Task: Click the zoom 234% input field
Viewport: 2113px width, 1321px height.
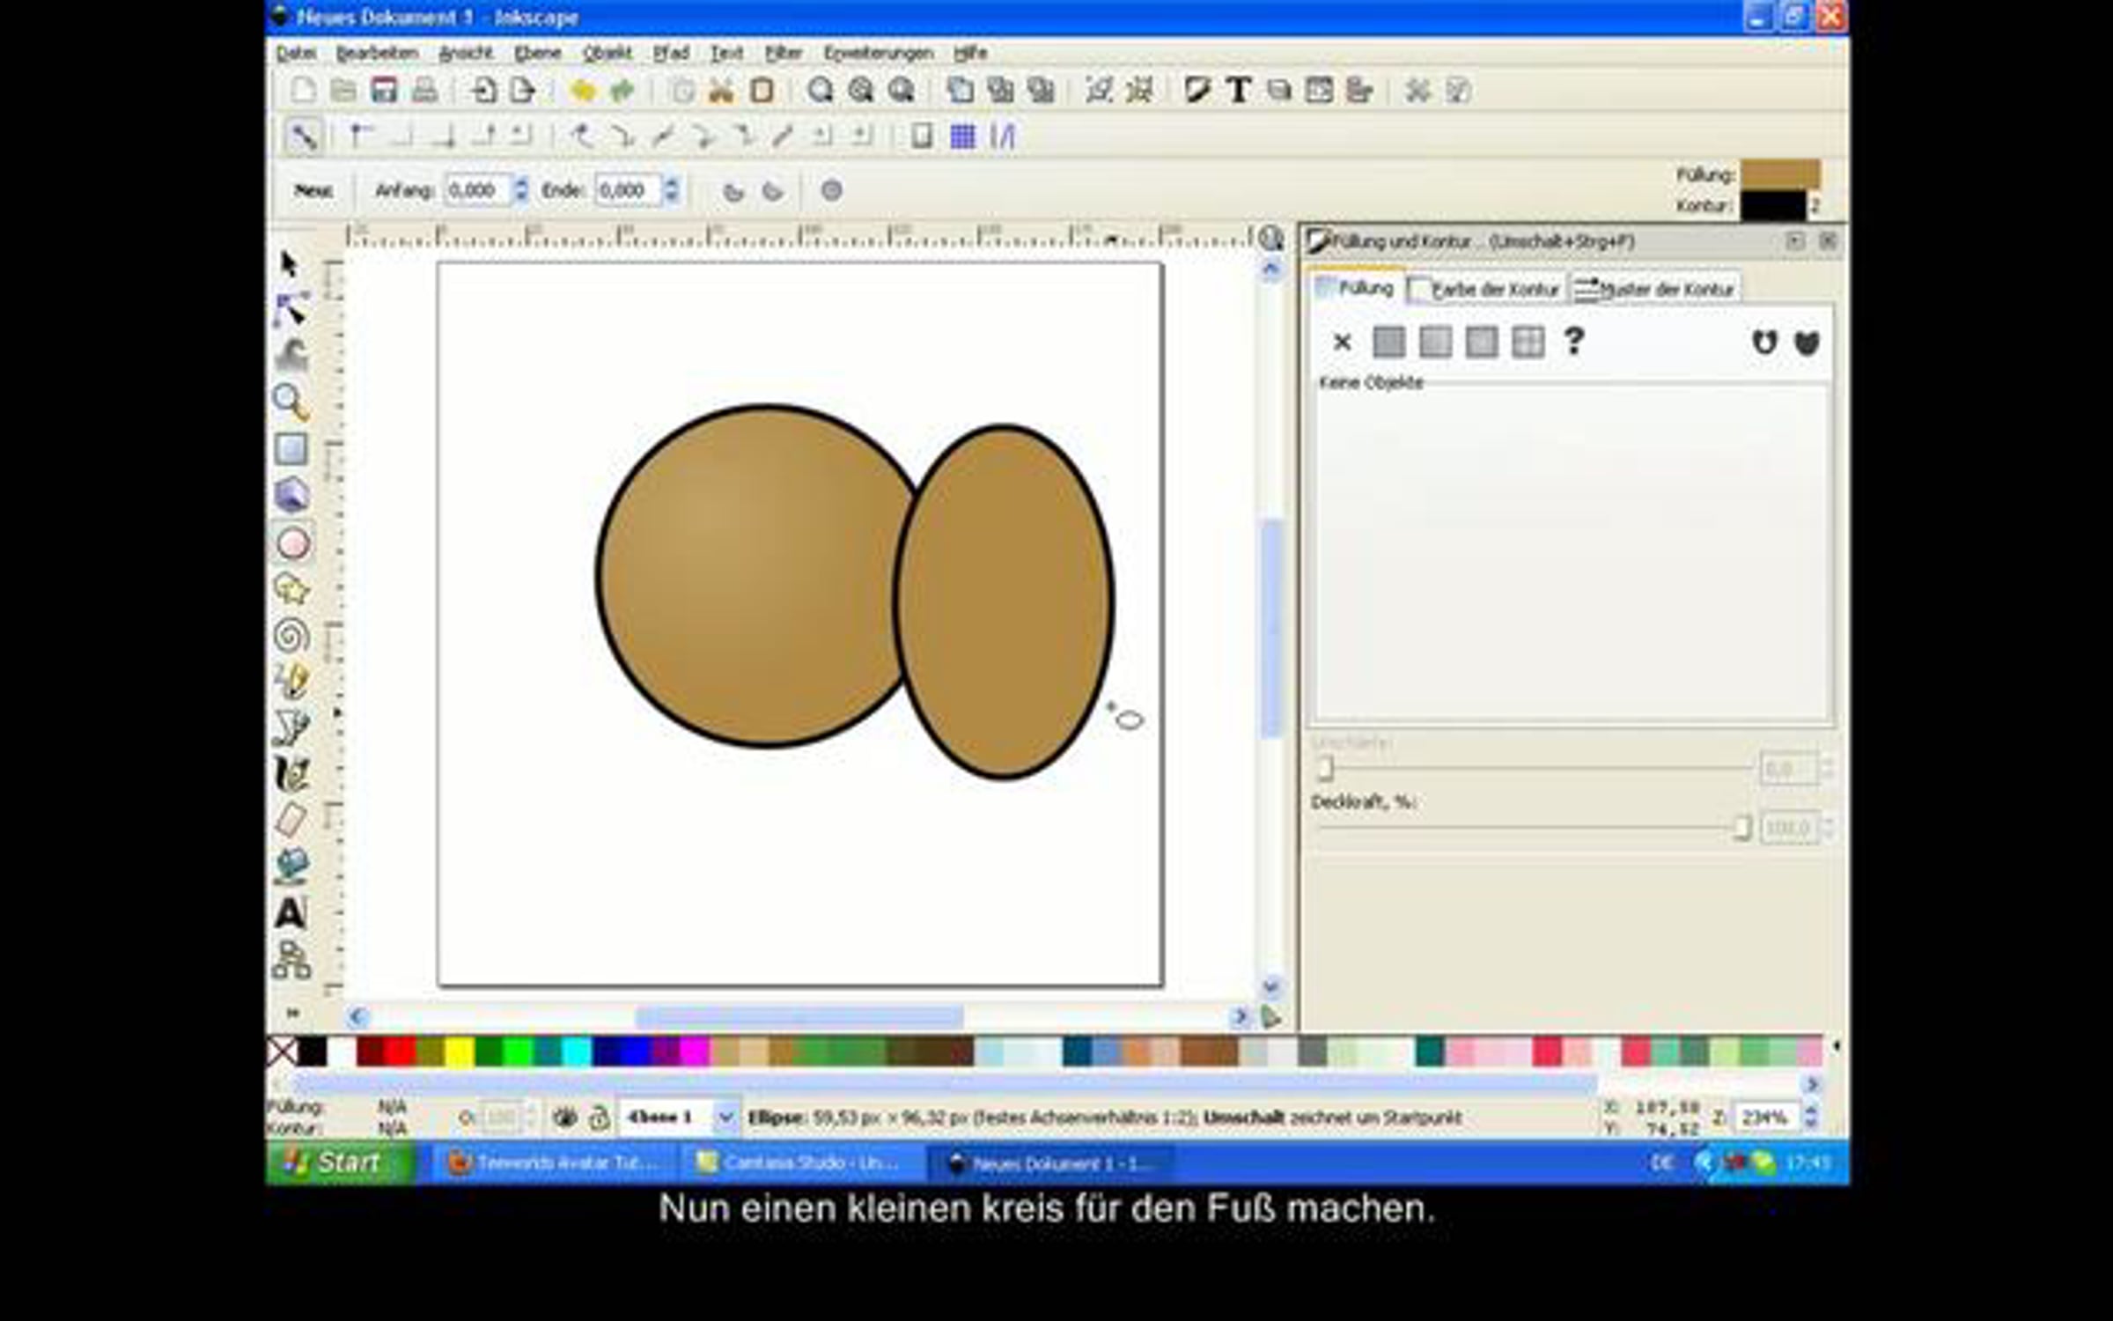Action: 1766,1118
